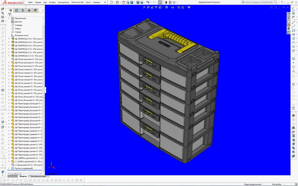This screenshot has height=186, width=298.
Task: Expand the Лоток_малый<1> component
Action: [x=9, y=83]
